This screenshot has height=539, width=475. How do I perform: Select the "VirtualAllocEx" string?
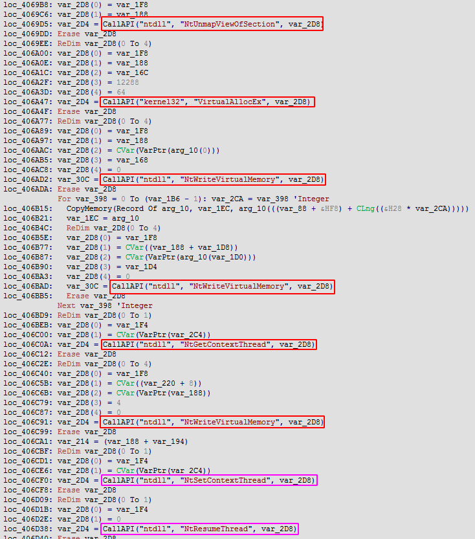pos(230,102)
